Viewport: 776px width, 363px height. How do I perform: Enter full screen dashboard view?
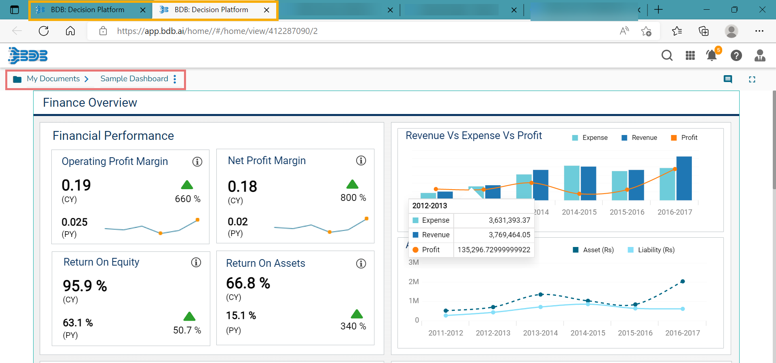(x=752, y=79)
